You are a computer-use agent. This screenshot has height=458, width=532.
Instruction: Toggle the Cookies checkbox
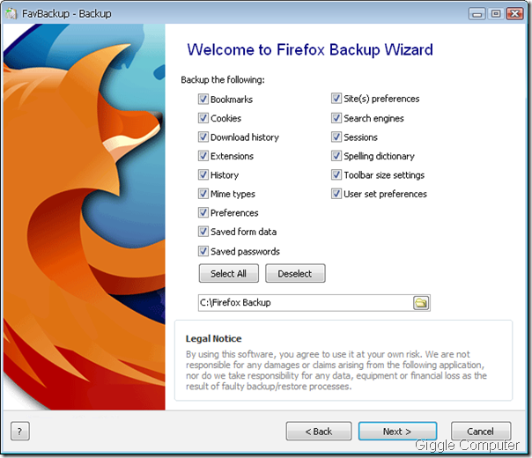203,118
